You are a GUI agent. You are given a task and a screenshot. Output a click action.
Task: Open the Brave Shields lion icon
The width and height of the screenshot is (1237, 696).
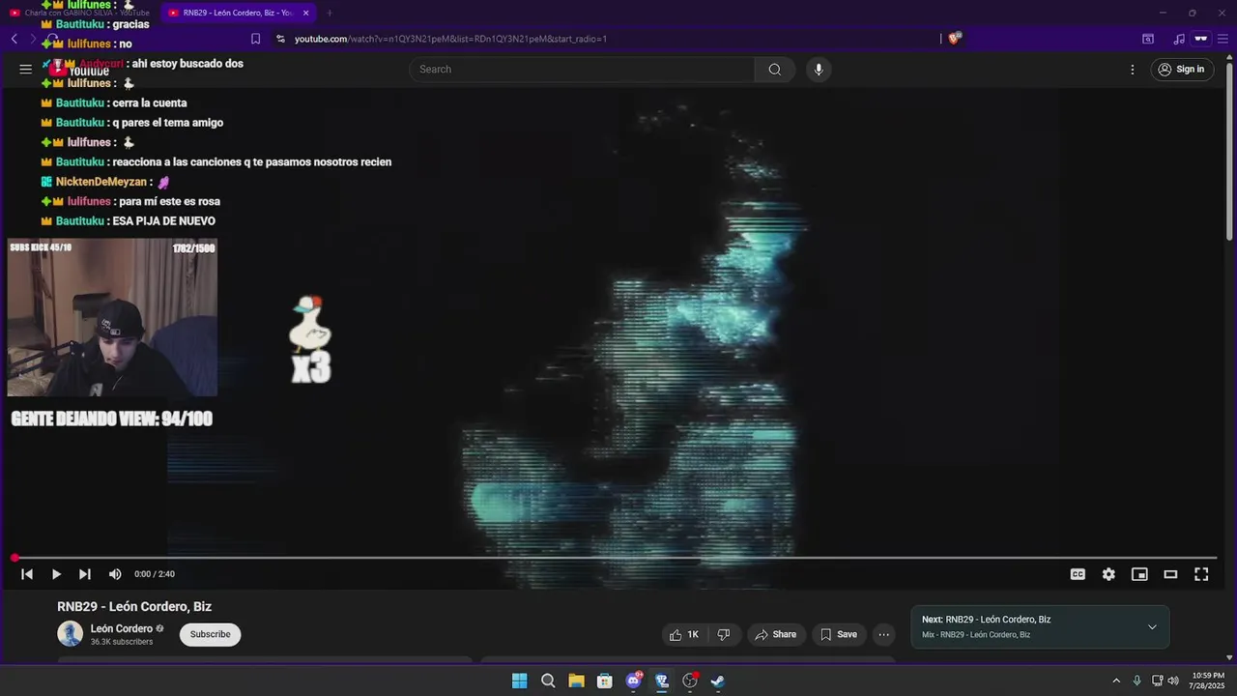(x=955, y=39)
